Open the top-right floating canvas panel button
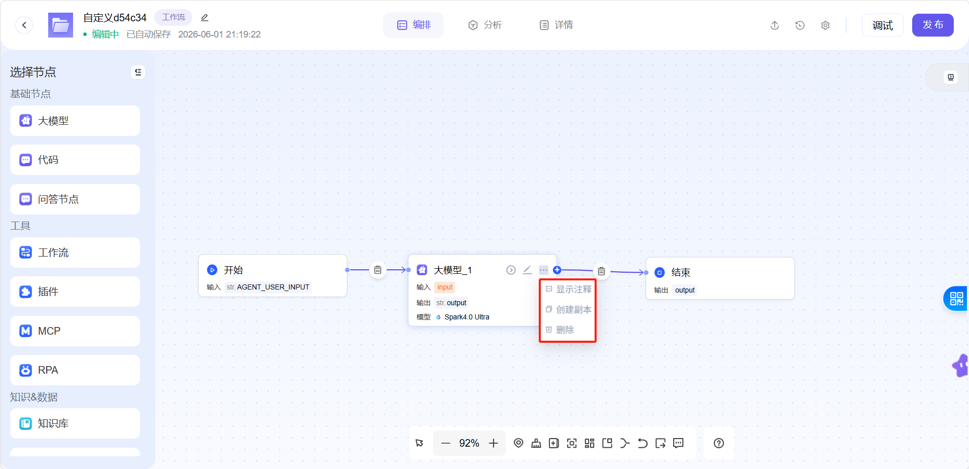 coord(951,77)
